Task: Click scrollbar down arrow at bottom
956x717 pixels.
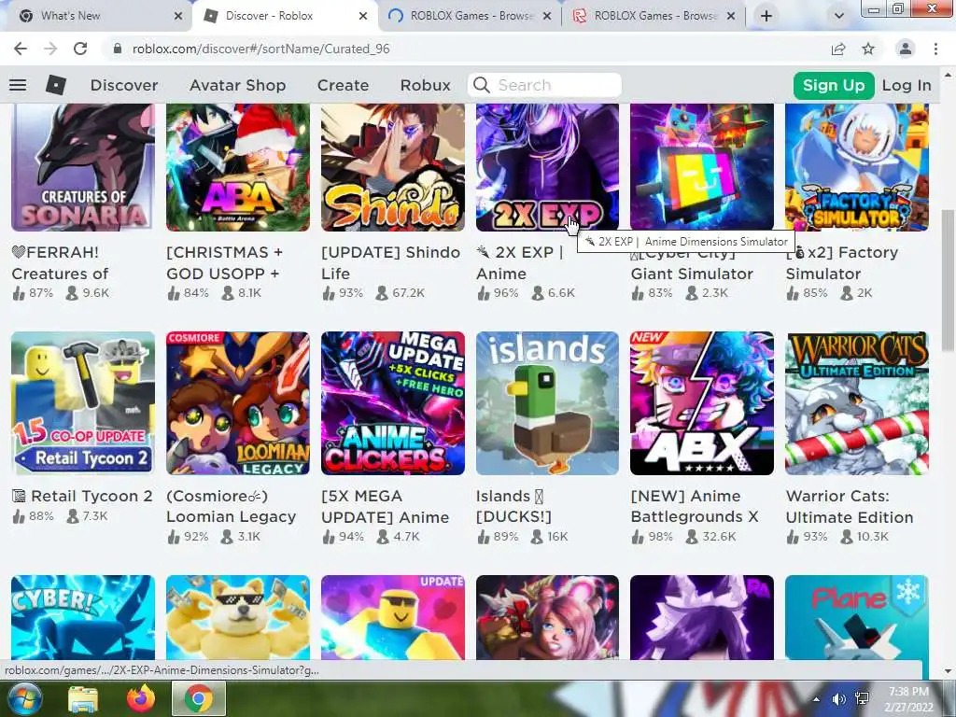Action: 948,671
